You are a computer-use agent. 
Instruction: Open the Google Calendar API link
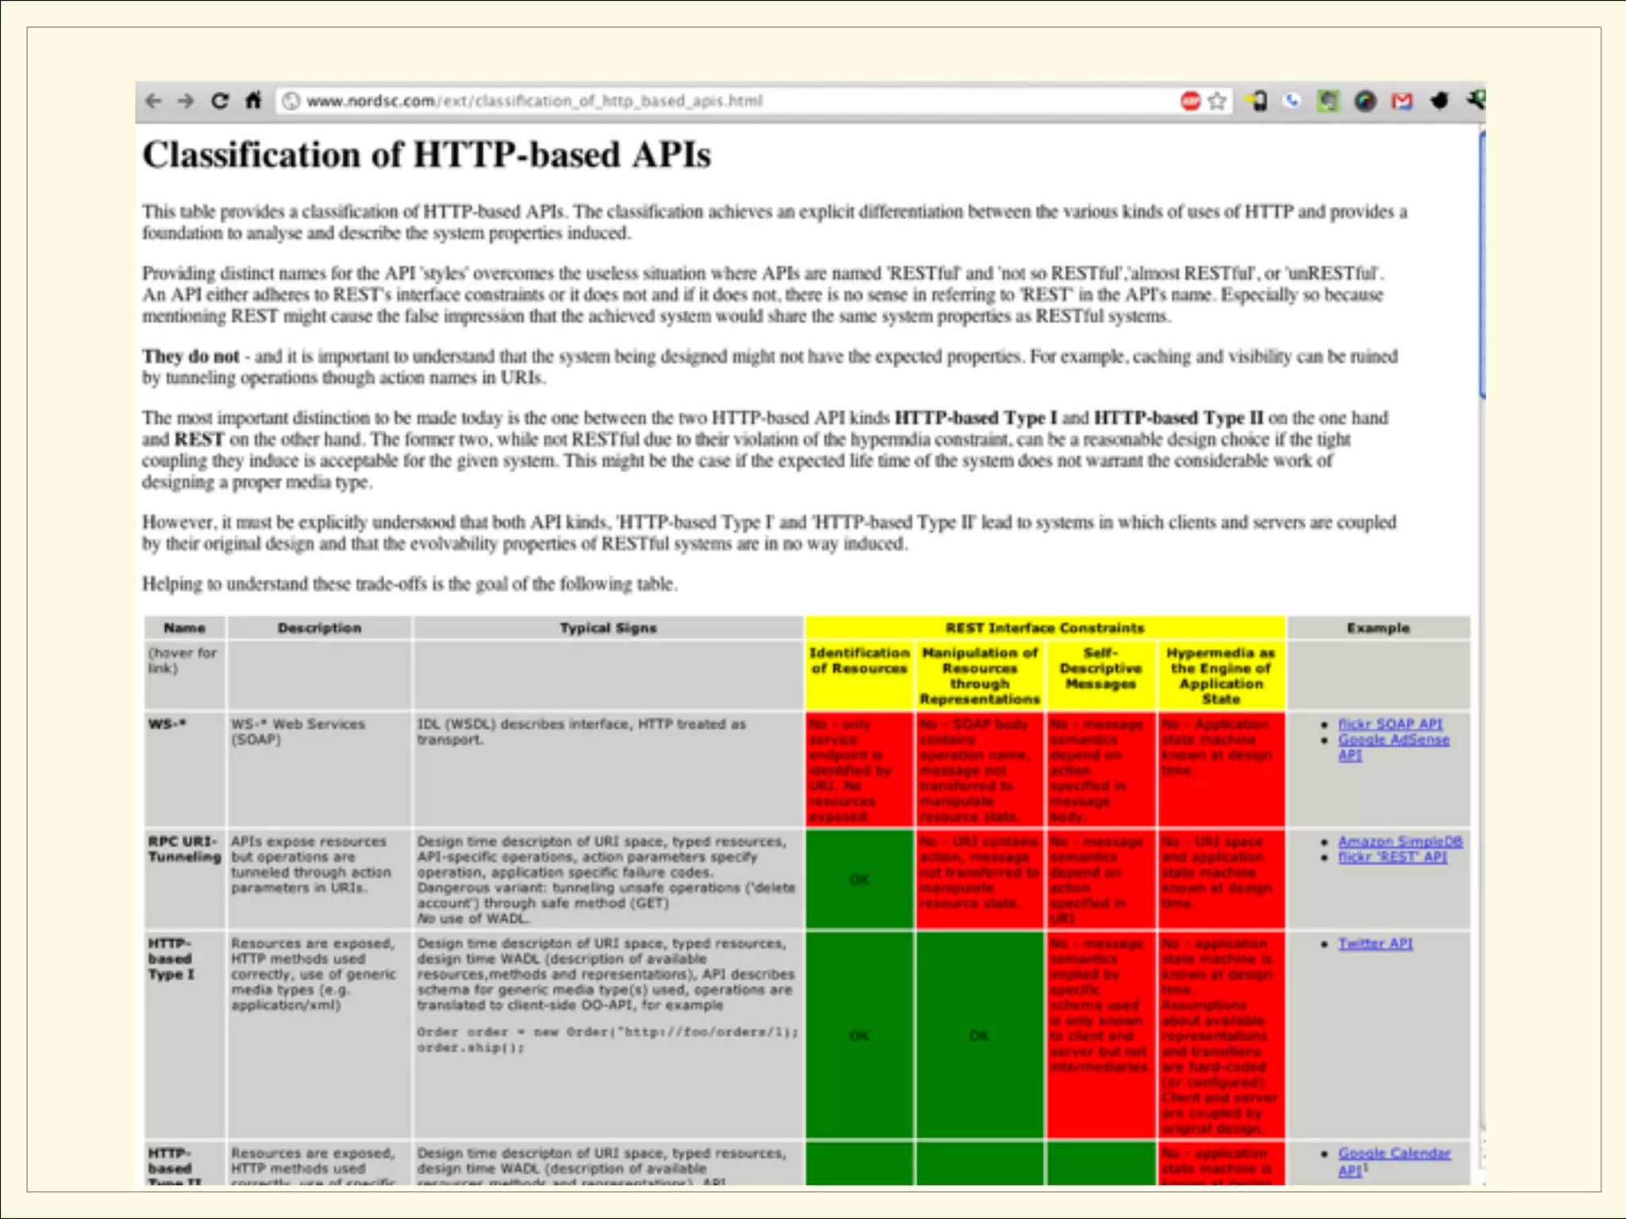[1393, 1153]
